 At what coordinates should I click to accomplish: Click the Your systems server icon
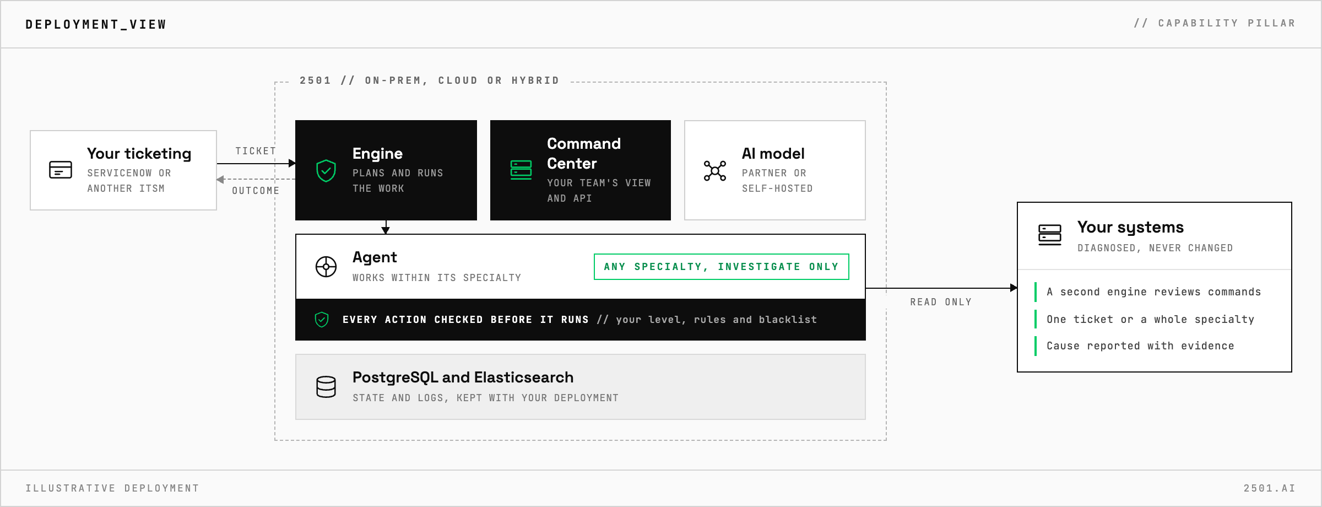[1050, 235]
